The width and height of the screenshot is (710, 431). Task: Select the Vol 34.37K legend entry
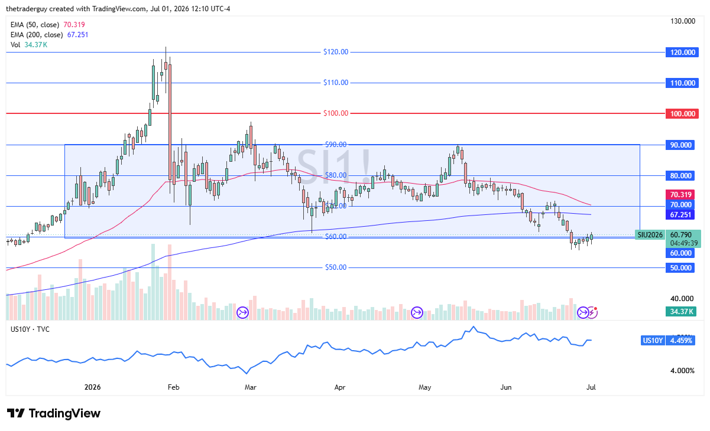point(29,44)
